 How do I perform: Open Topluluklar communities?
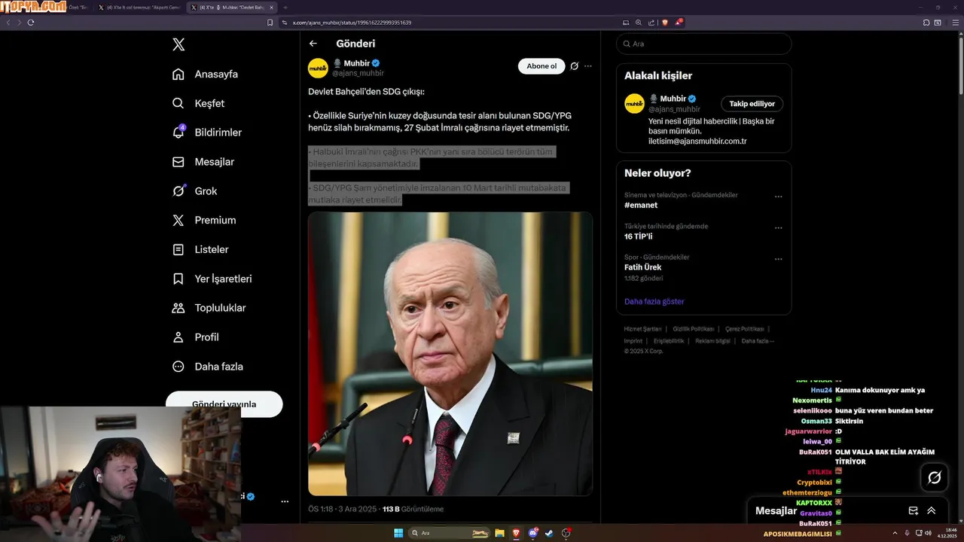coord(209,308)
